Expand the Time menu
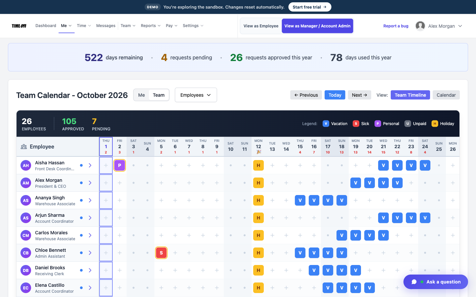The image size is (476, 297). (84, 26)
